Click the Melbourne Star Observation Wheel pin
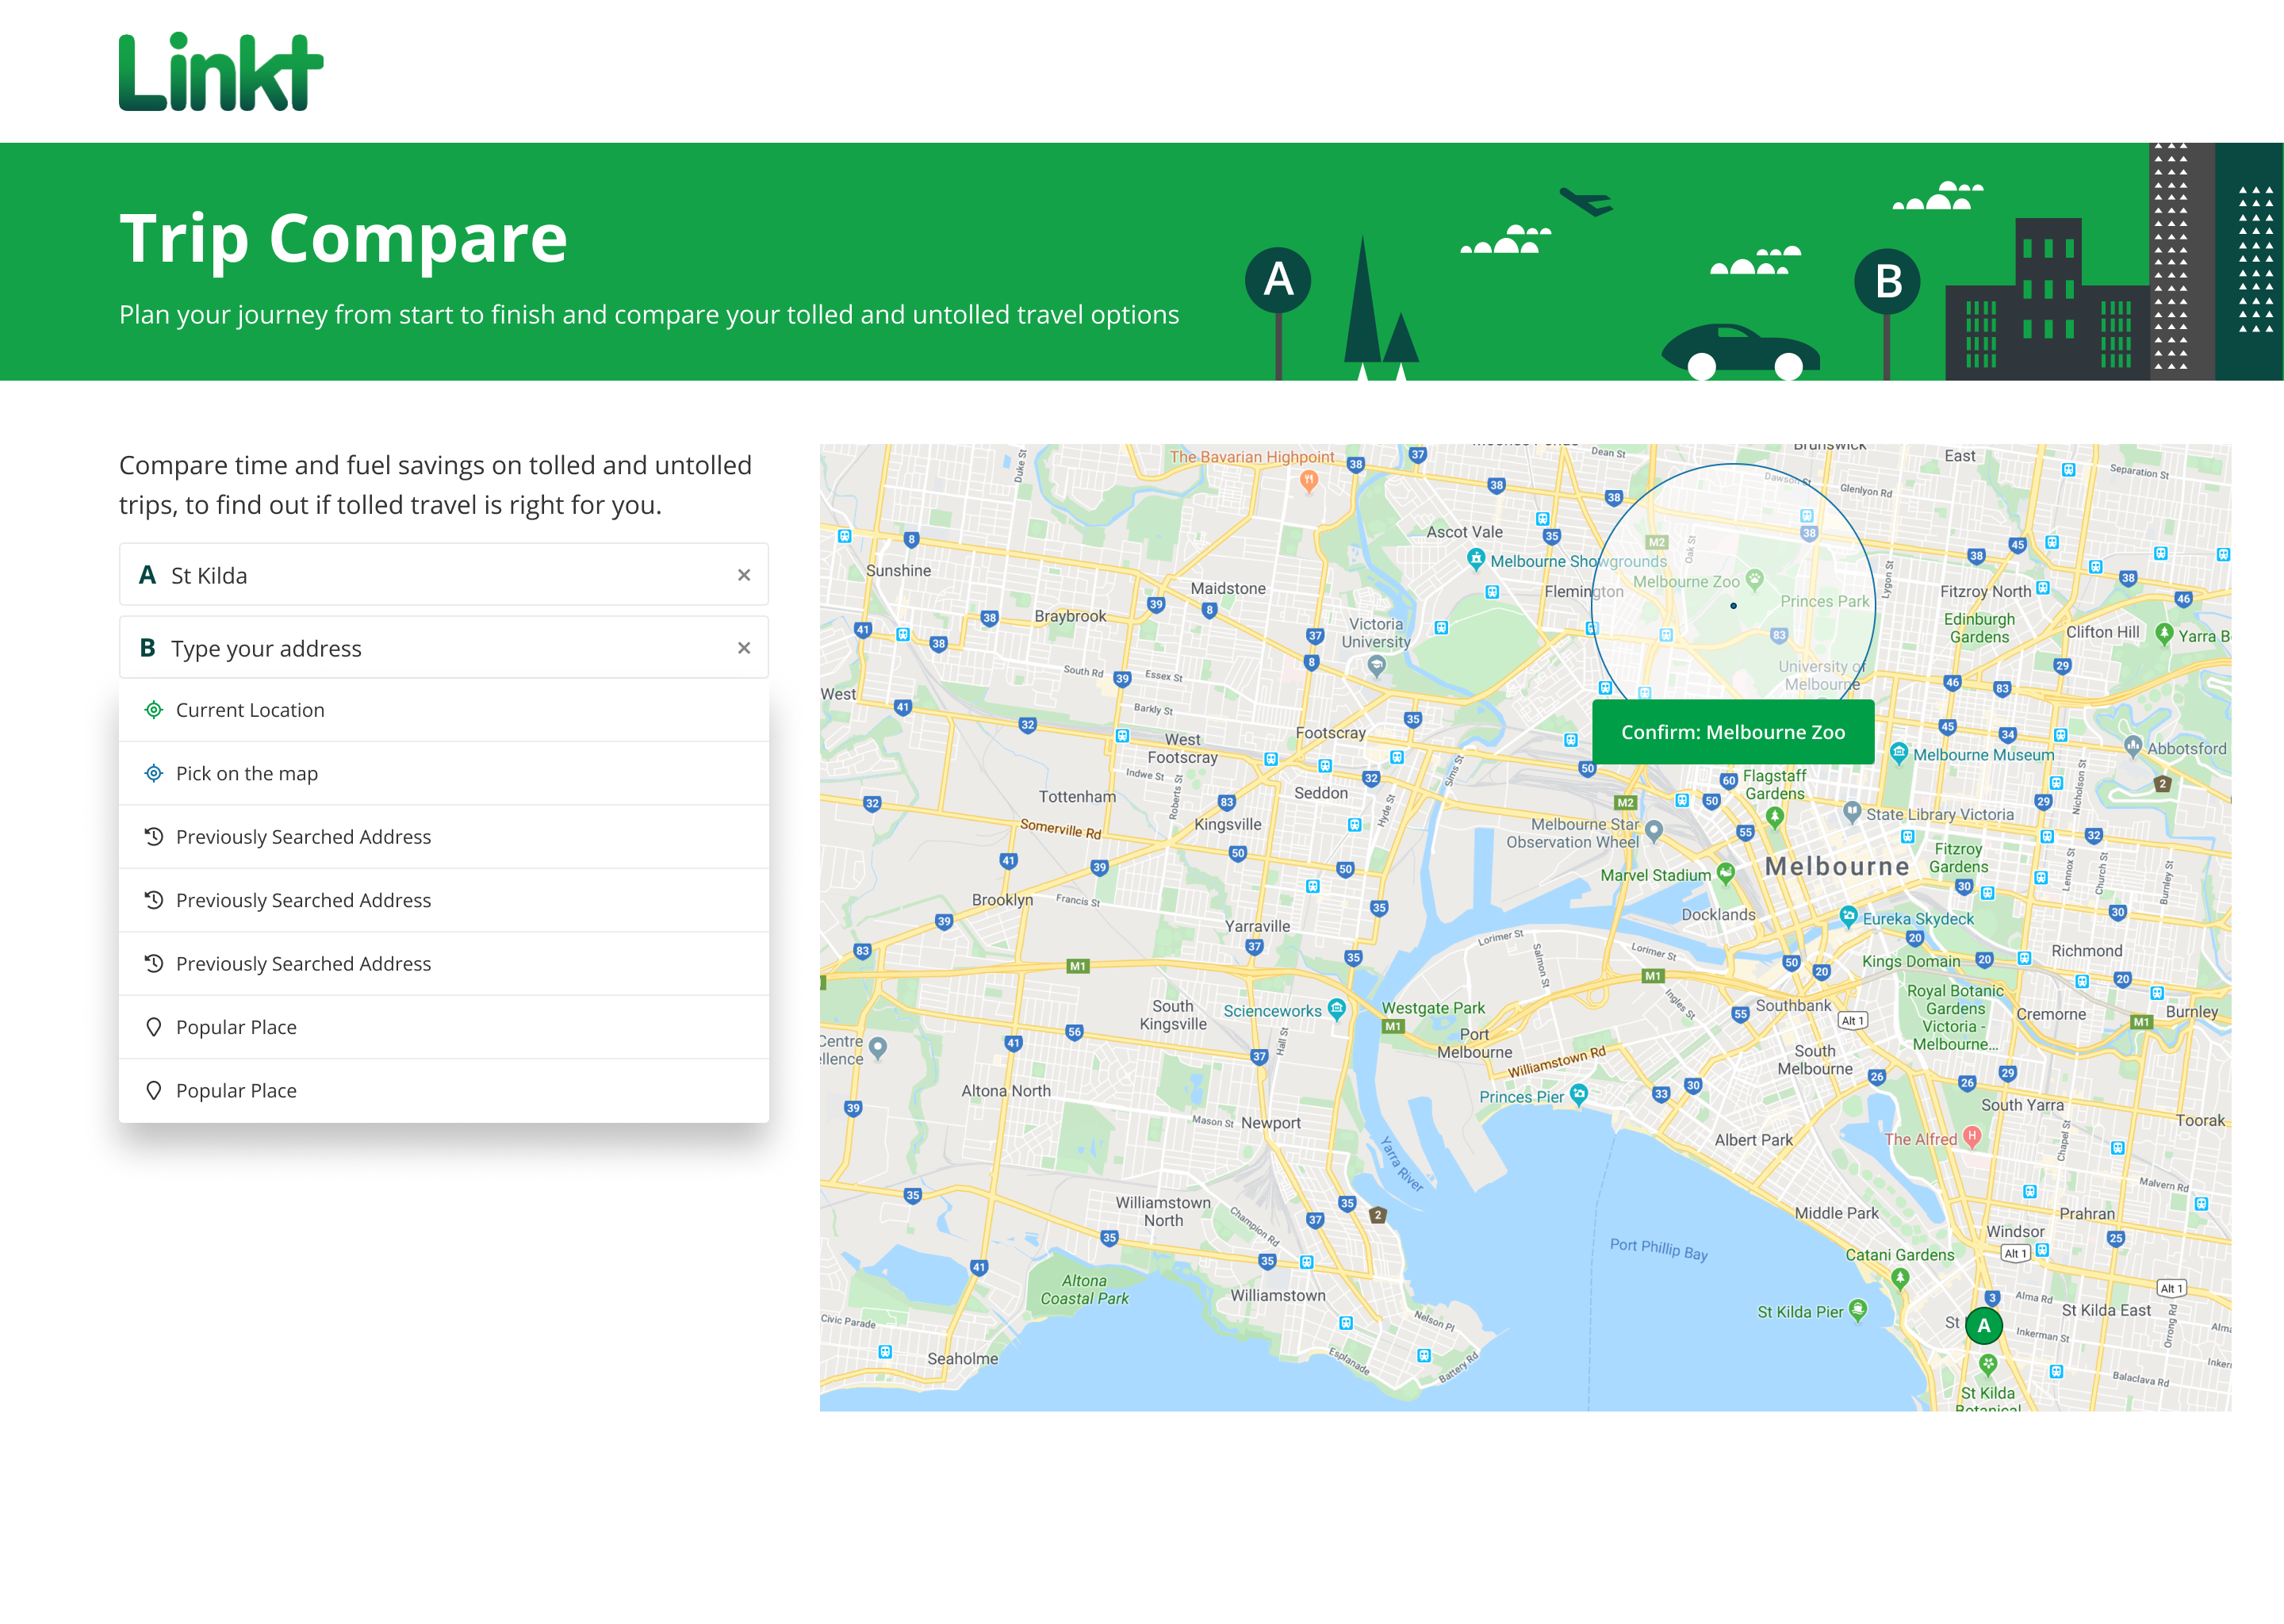The height and width of the screenshot is (1624, 2284). point(1654,830)
